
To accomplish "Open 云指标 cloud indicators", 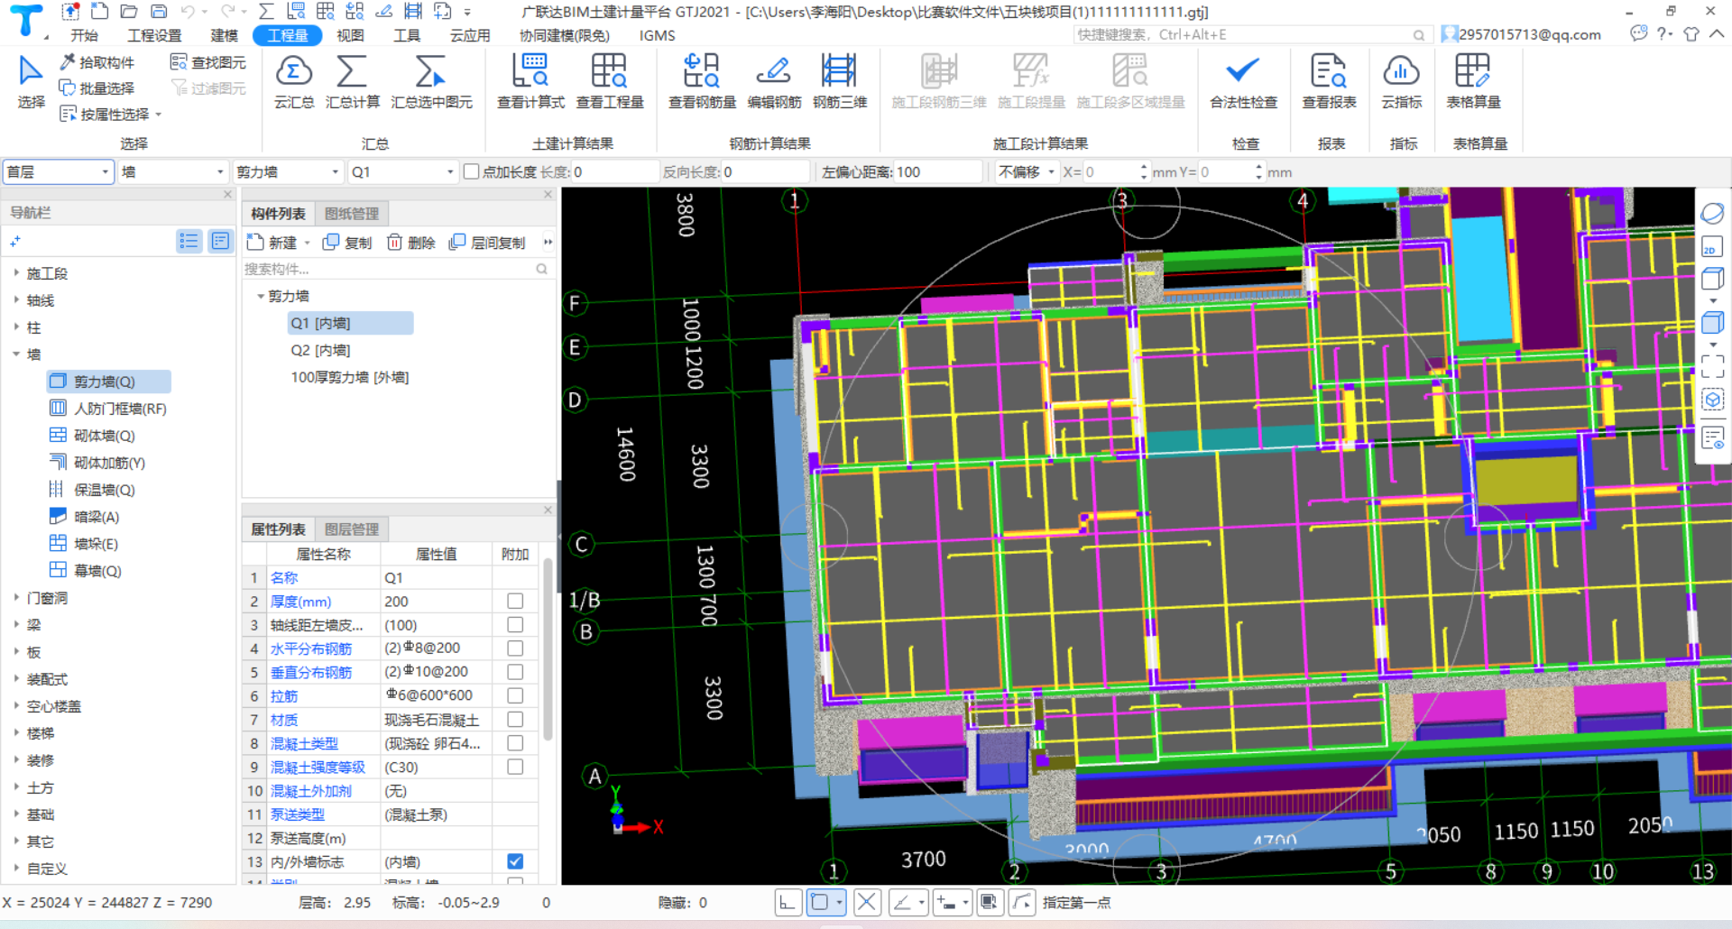I will tap(1401, 82).
